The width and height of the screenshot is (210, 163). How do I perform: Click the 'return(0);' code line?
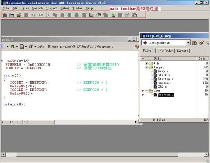click(14, 104)
